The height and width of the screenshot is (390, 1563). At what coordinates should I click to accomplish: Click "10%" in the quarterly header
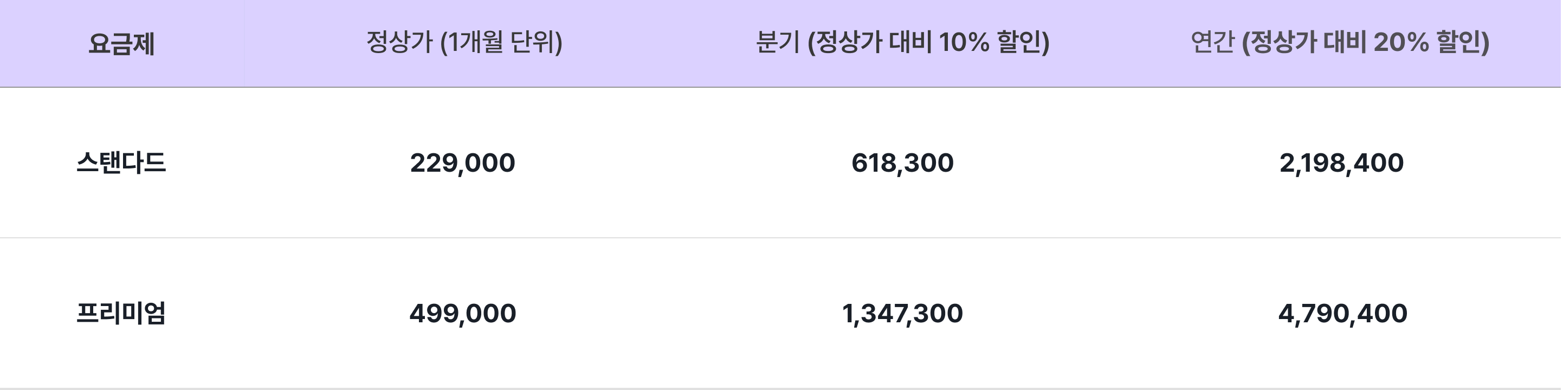pos(964,42)
